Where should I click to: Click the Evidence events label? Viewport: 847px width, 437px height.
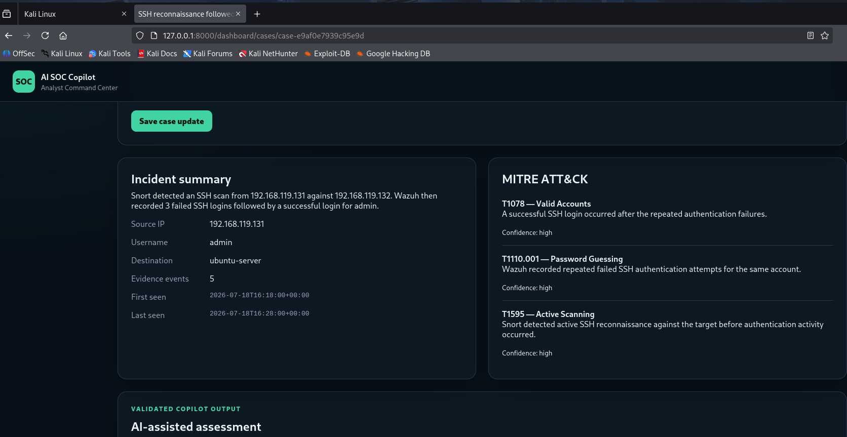(160, 279)
